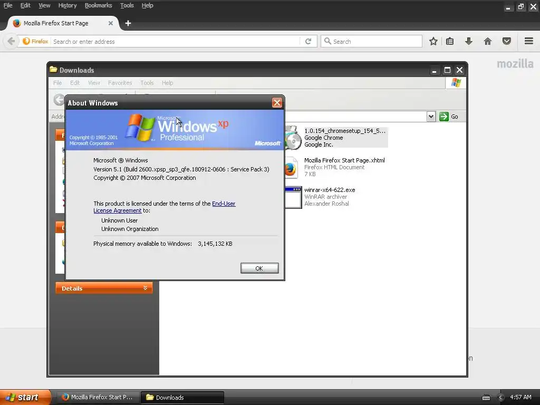Expand hidden system tray icons arrow
540x405 pixels.
pos(501,398)
